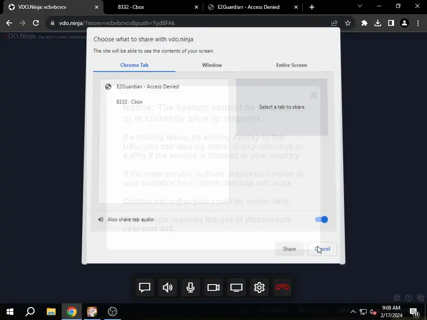Disable Also share tab audio switch

(x=322, y=220)
